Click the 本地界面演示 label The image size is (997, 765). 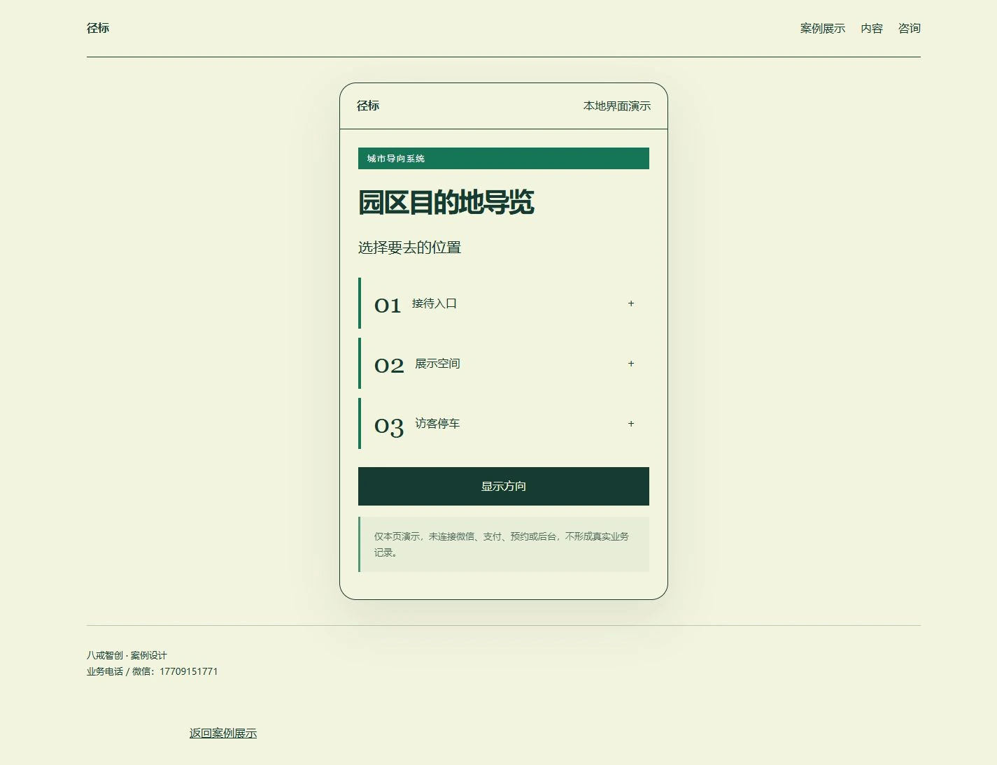617,106
